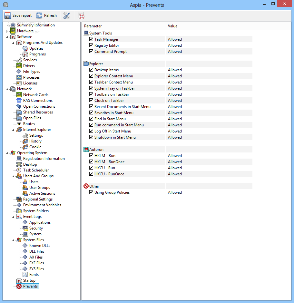This screenshot has width=294, height=303.
Task: Toggle HKLM - RunOnce checkbox
Action: (91, 161)
